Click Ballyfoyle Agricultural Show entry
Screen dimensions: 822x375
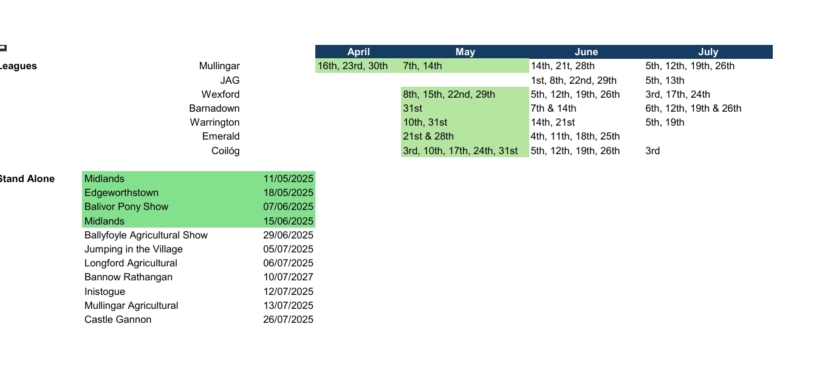click(146, 235)
